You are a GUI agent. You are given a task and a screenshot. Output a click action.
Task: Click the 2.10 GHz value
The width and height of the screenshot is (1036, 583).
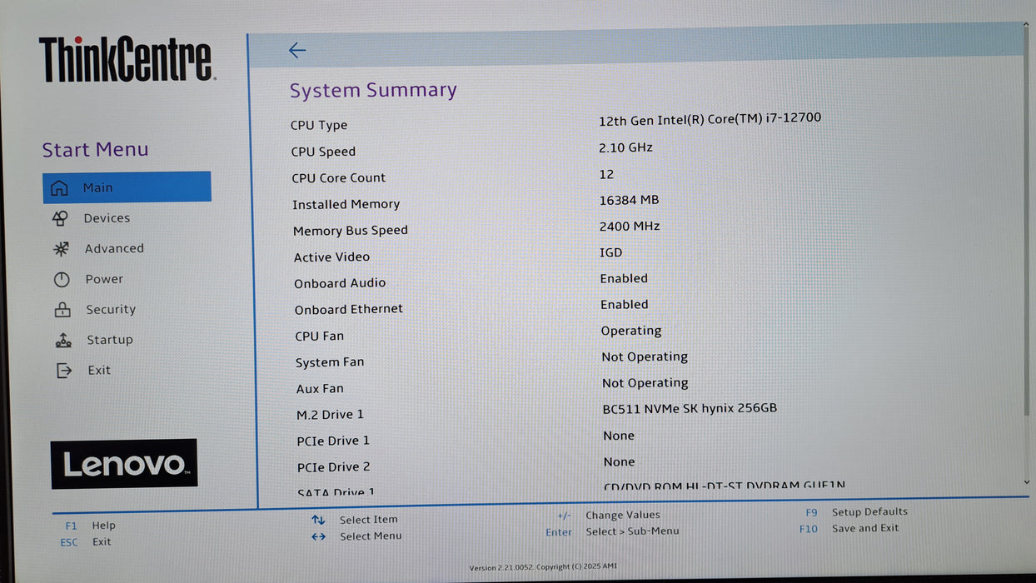(x=625, y=147)
